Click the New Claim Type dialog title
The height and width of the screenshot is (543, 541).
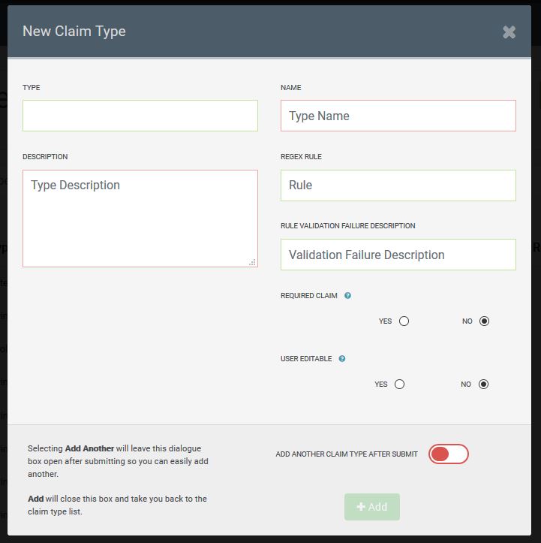tap(74, 31)
